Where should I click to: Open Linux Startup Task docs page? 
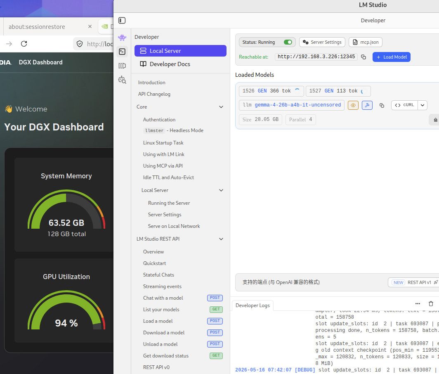pyautogui.click(x=163, y=143)
